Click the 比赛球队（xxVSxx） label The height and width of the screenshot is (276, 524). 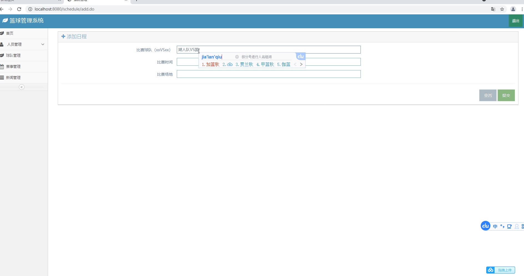(153, 50)
